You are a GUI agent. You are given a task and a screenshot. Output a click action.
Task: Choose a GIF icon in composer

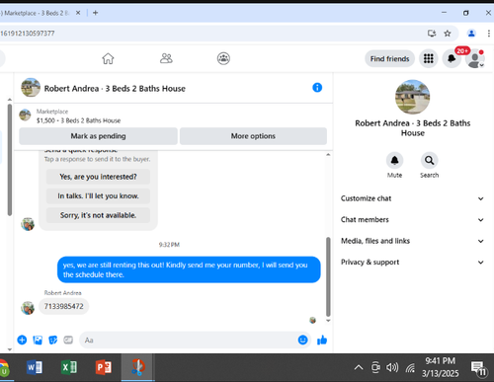(x=68, y=340)
